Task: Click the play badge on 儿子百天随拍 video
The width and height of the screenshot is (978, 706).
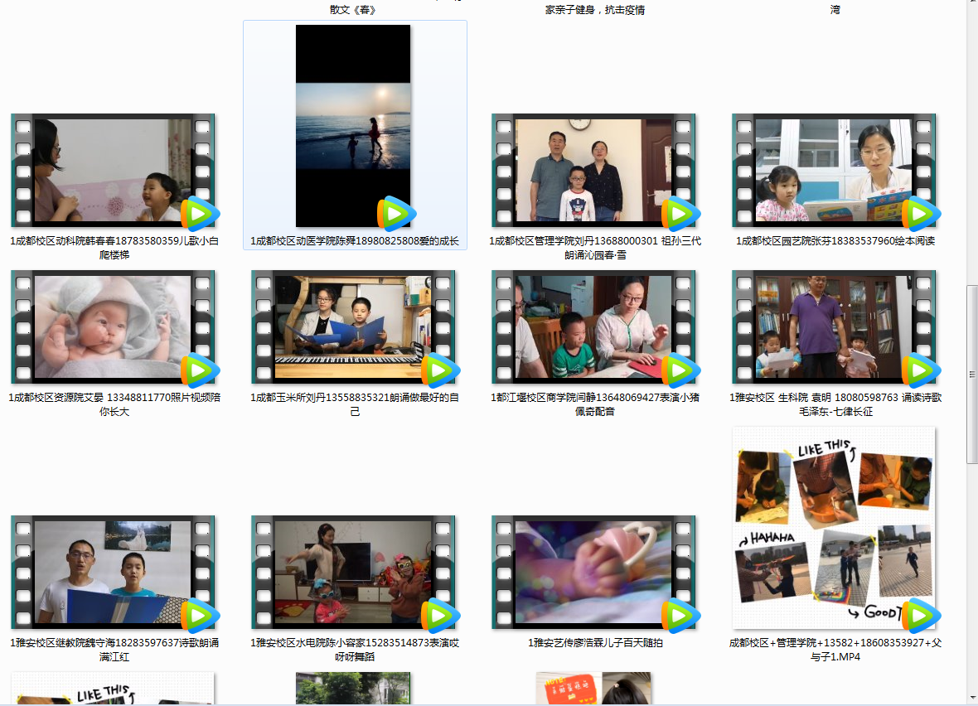Action: (680, 616)
